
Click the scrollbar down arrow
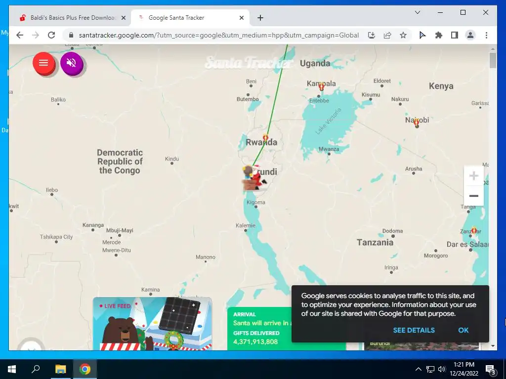tap(493, 346)
